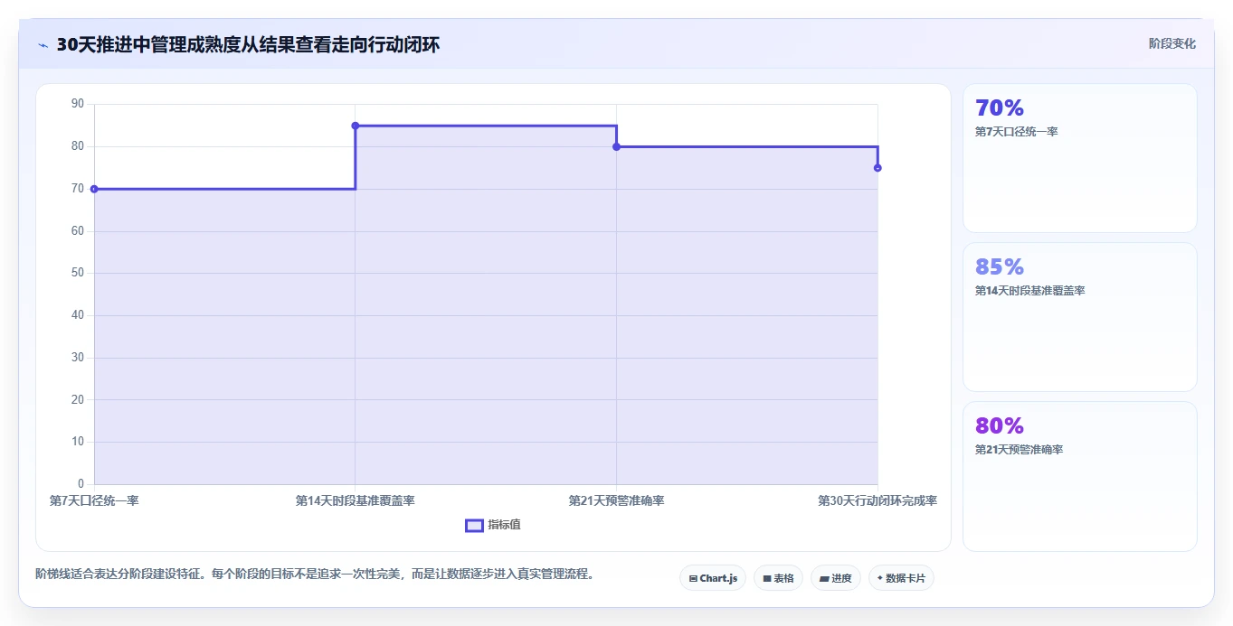This screenshot has height=626, width=1233.
Task: Click the y-axis value 0
Action: pyautogui.click(x=81, y=484)
